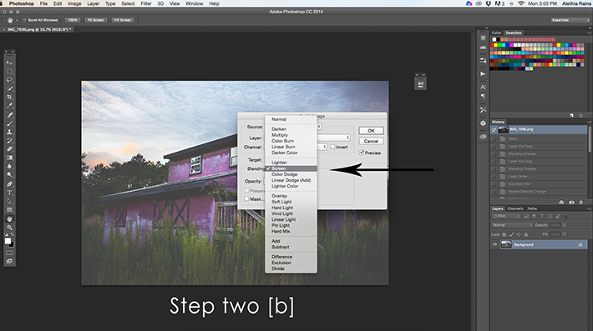Select the Crop tool
Screen dimensions: 593x331
point(9,97)
